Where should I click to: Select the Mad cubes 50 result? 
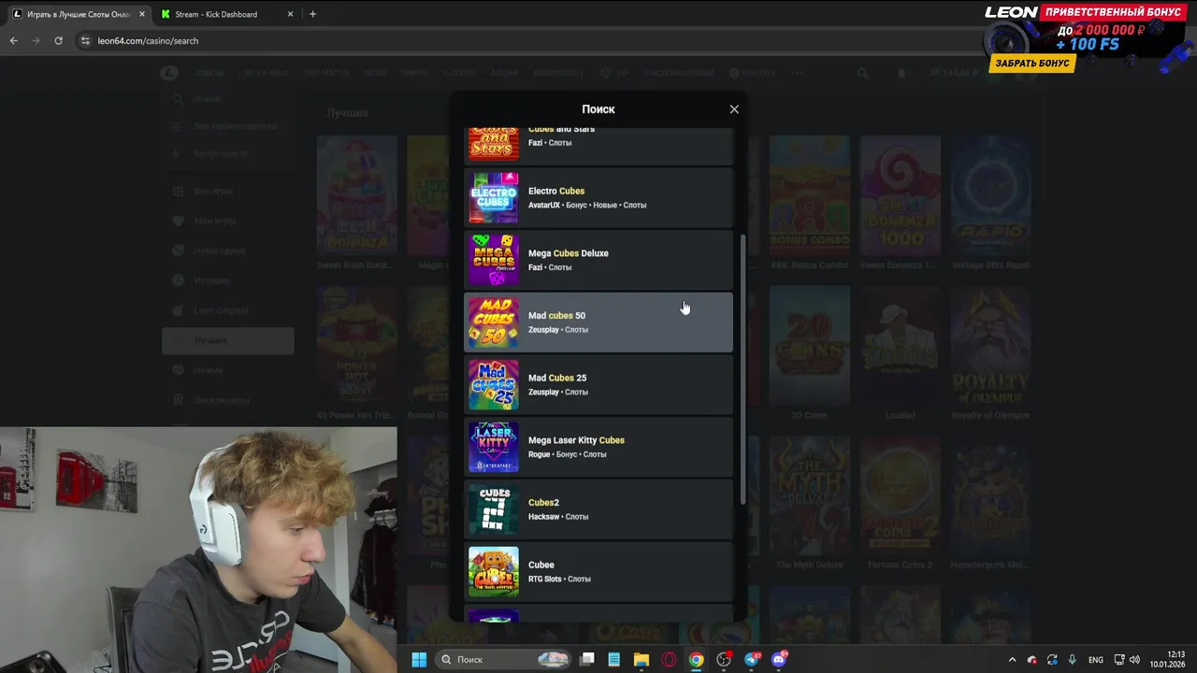[x=598, y=322]
